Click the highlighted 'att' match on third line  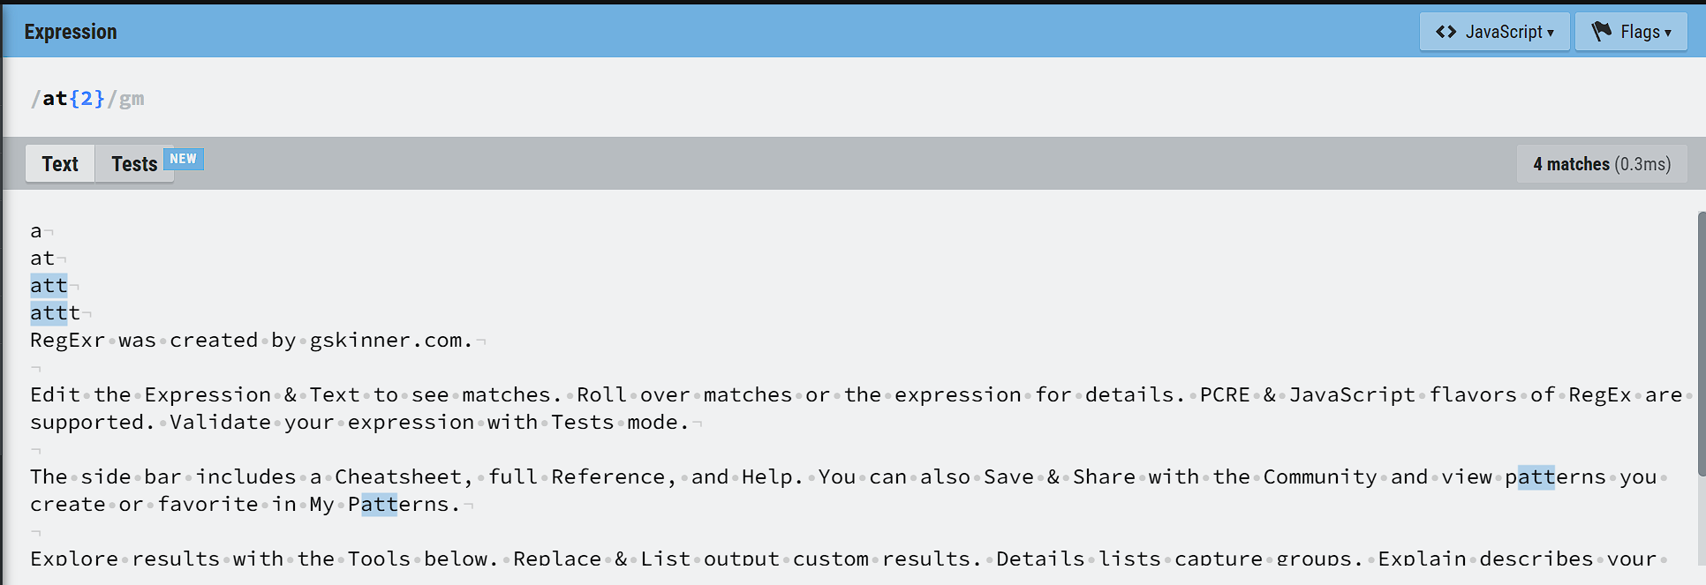pyautogui.click(x=49, y=286)
